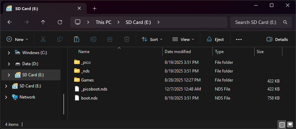Expand the Network tree node
The image size is (296, 129).
(6, 97)
